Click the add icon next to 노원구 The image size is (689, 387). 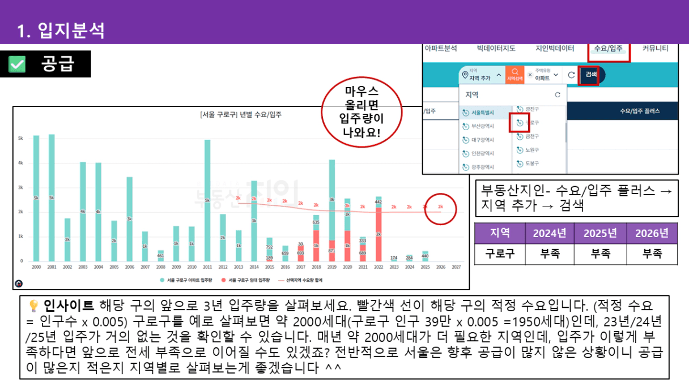pyautogui.click(x=520, y=150)
